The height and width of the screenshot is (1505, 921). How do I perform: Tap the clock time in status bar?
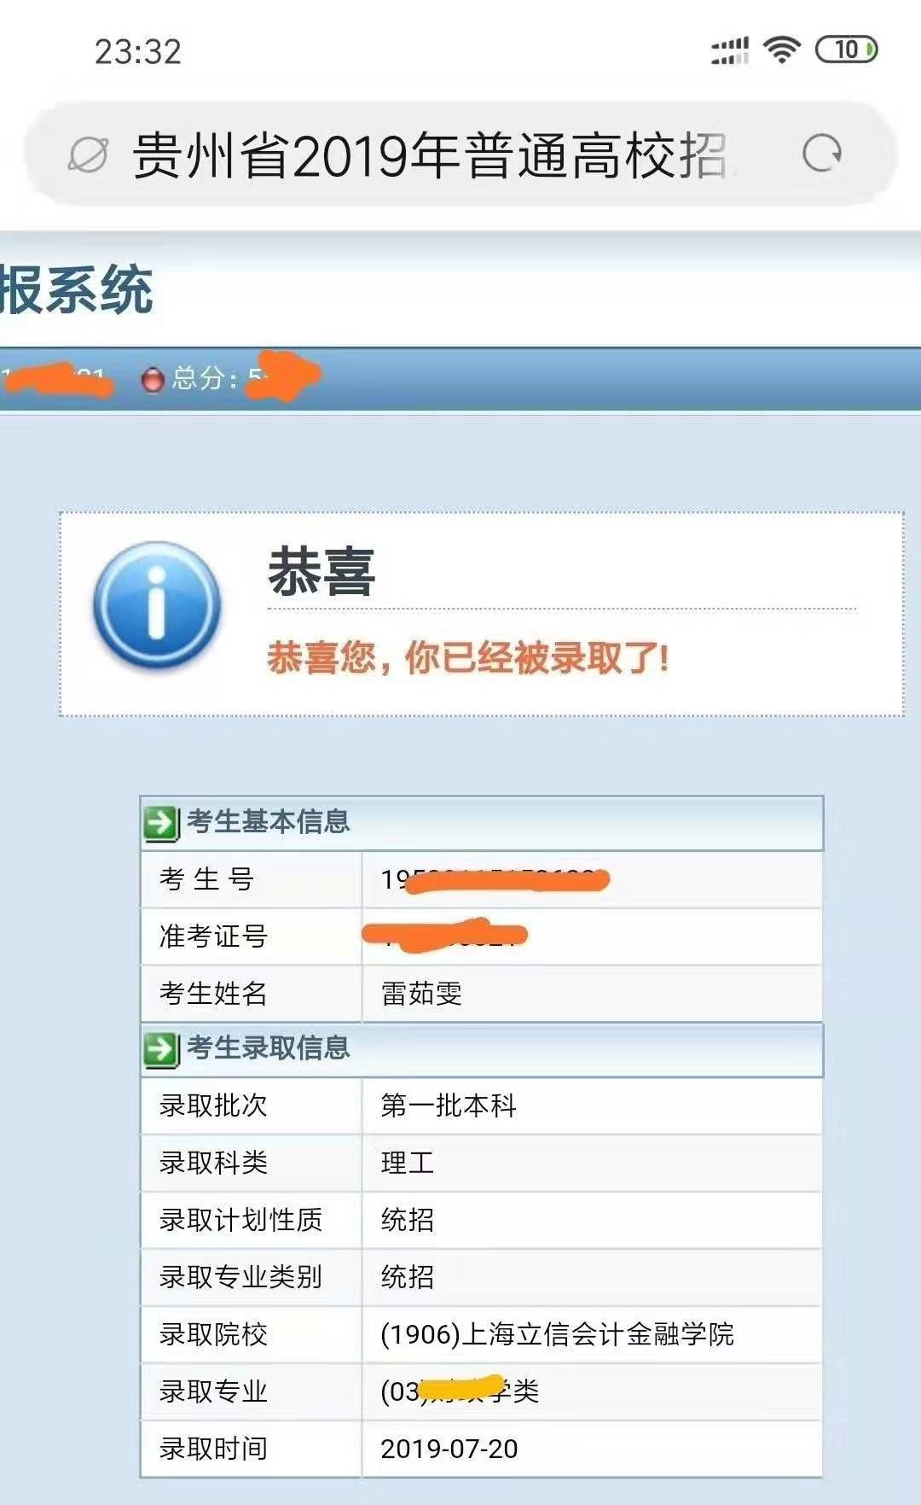coord(138,52)
